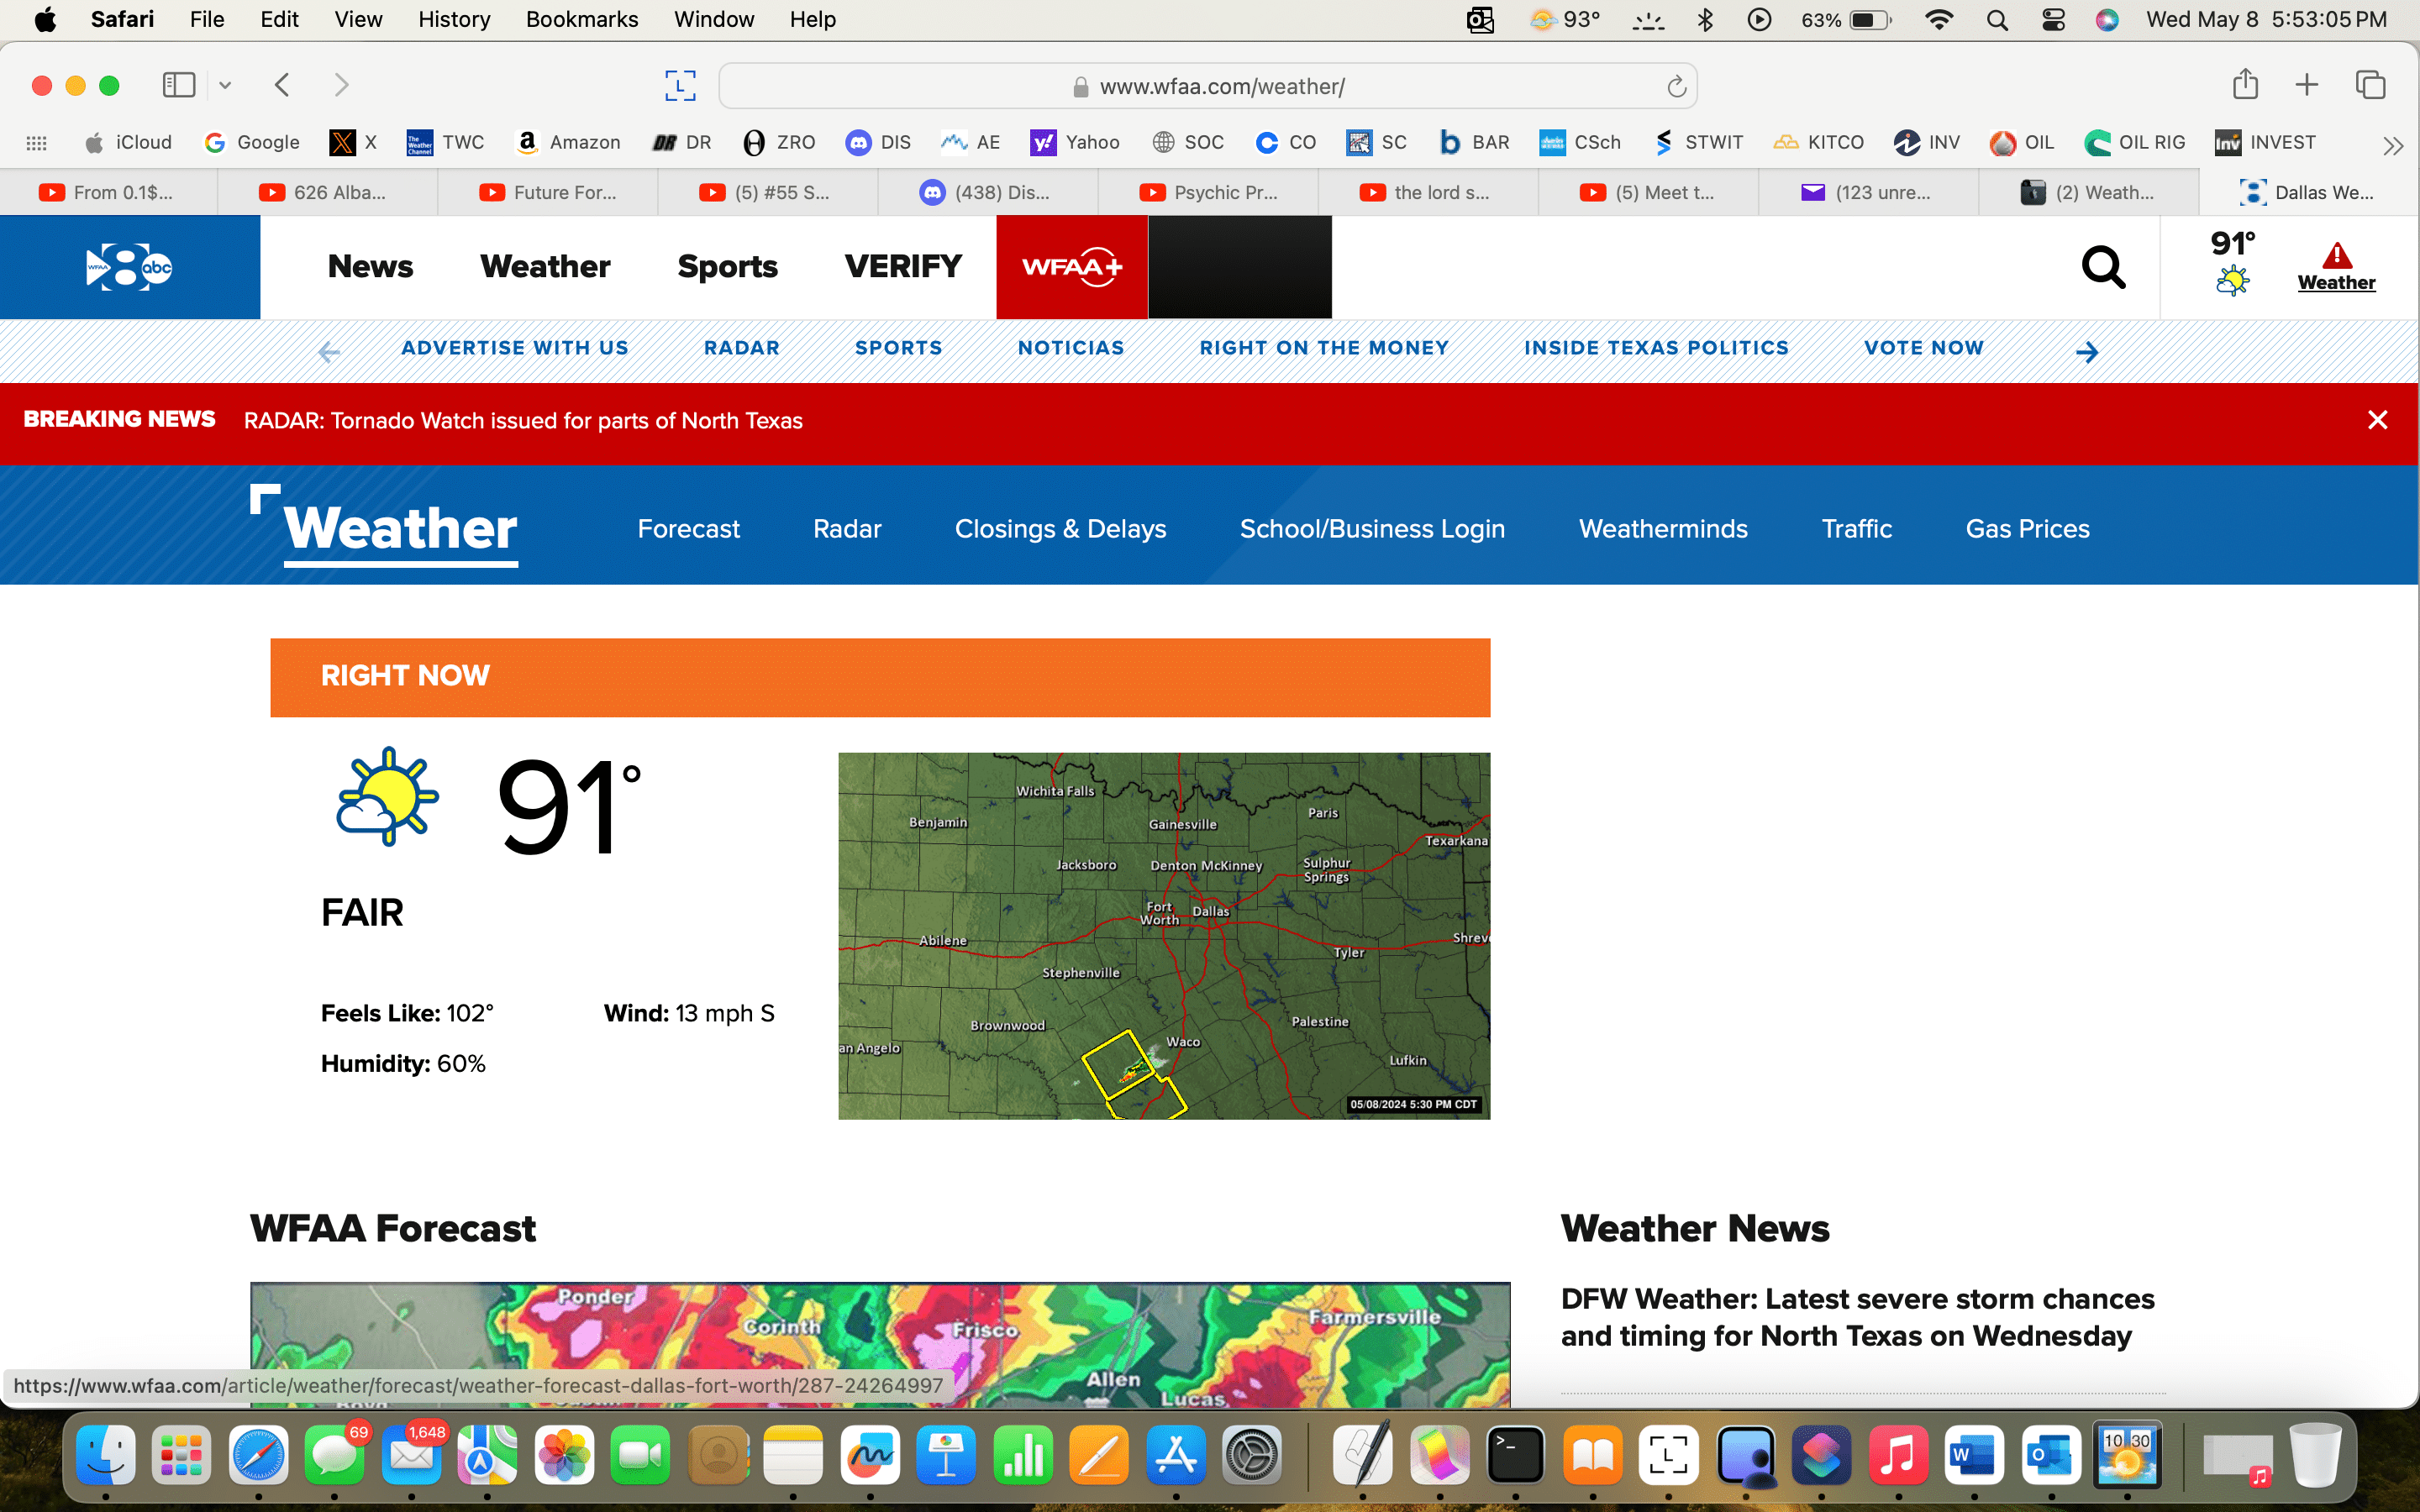Open VOTE NOW link
Screen dimensions: 2420x1512
point(1924,348)
